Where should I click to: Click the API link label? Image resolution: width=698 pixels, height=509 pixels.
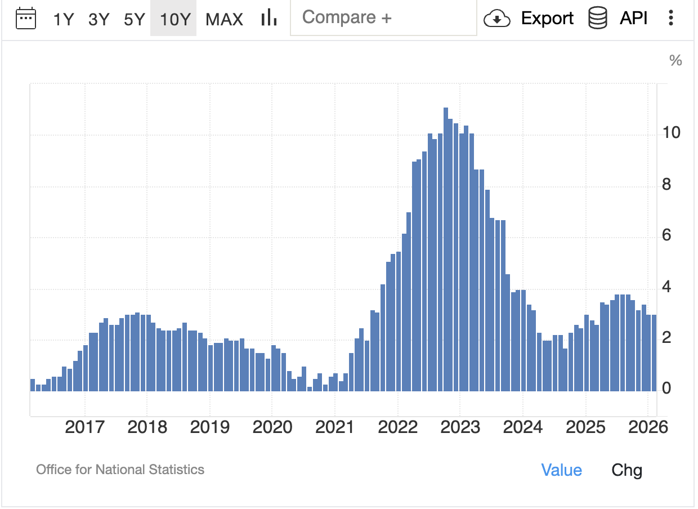tap(634, 19)
